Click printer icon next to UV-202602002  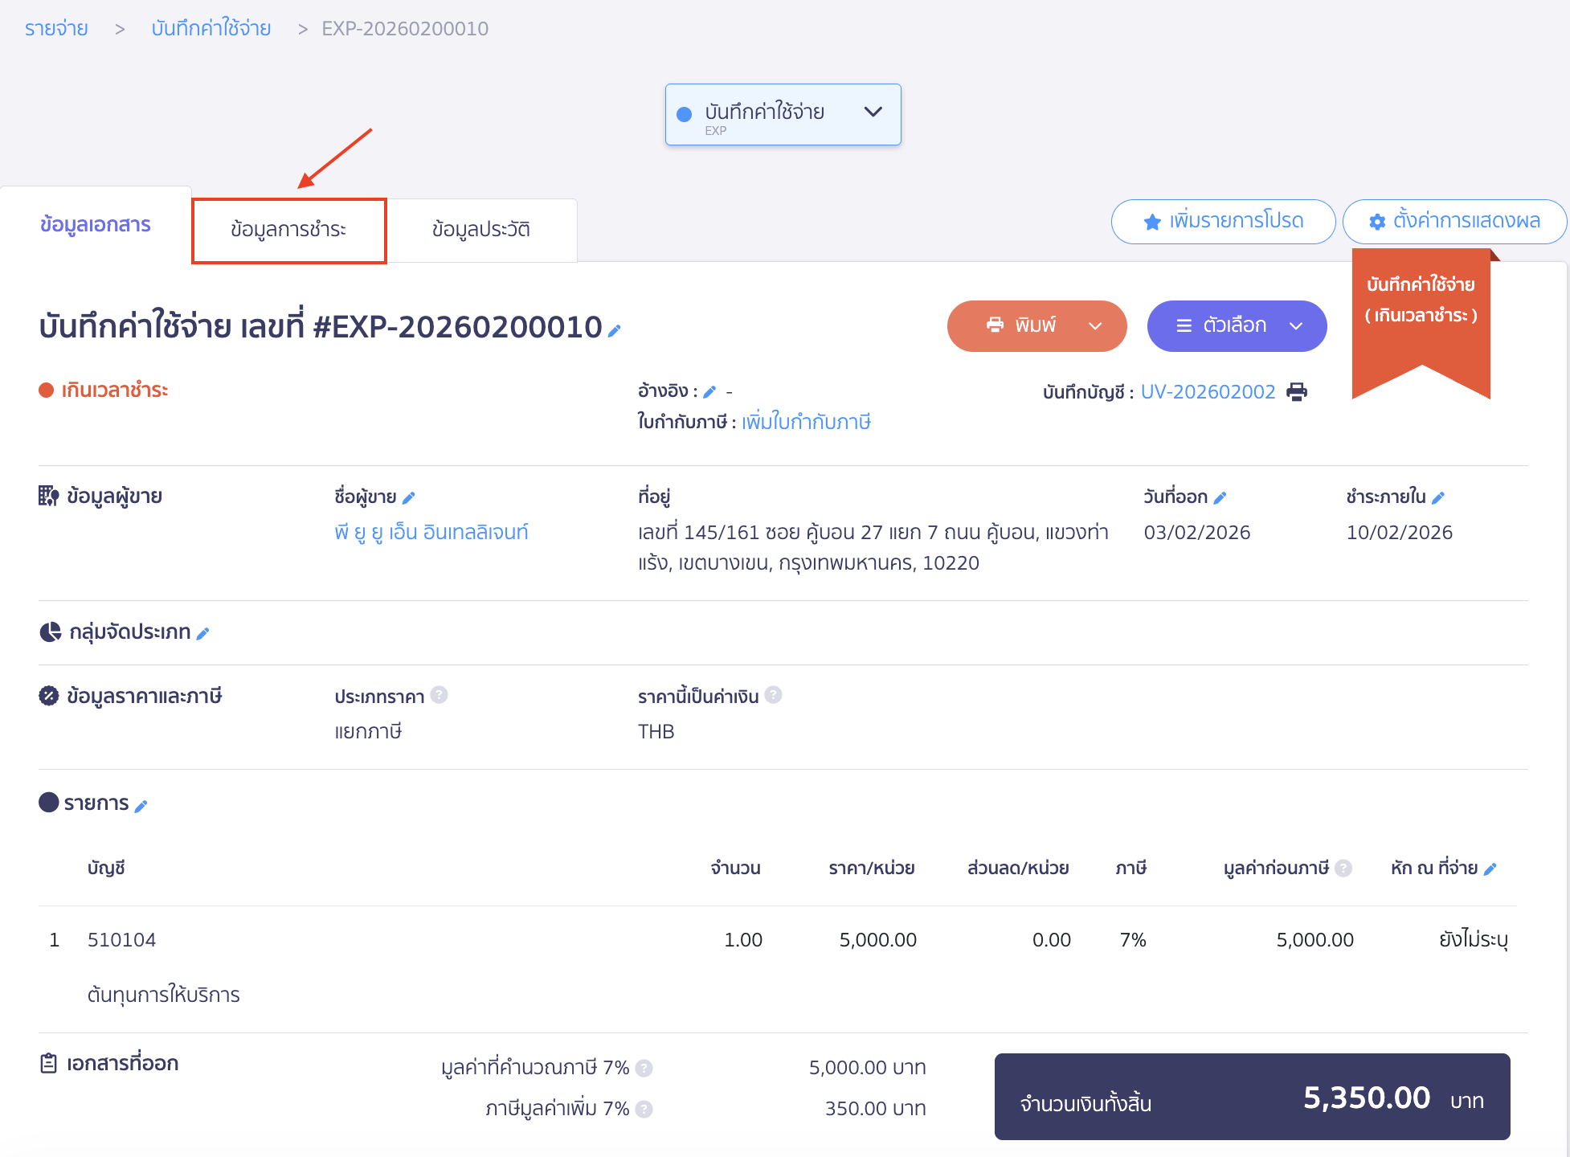coord(1297,392)
